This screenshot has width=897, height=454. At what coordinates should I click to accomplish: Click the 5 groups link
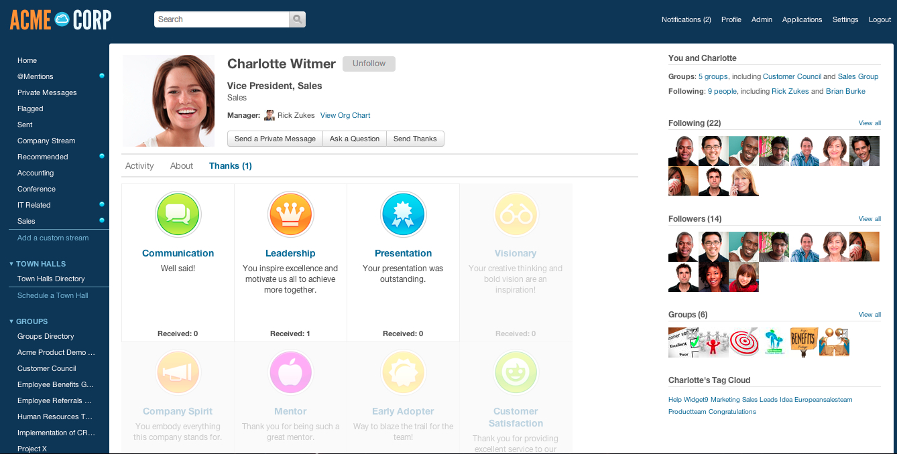713,76
